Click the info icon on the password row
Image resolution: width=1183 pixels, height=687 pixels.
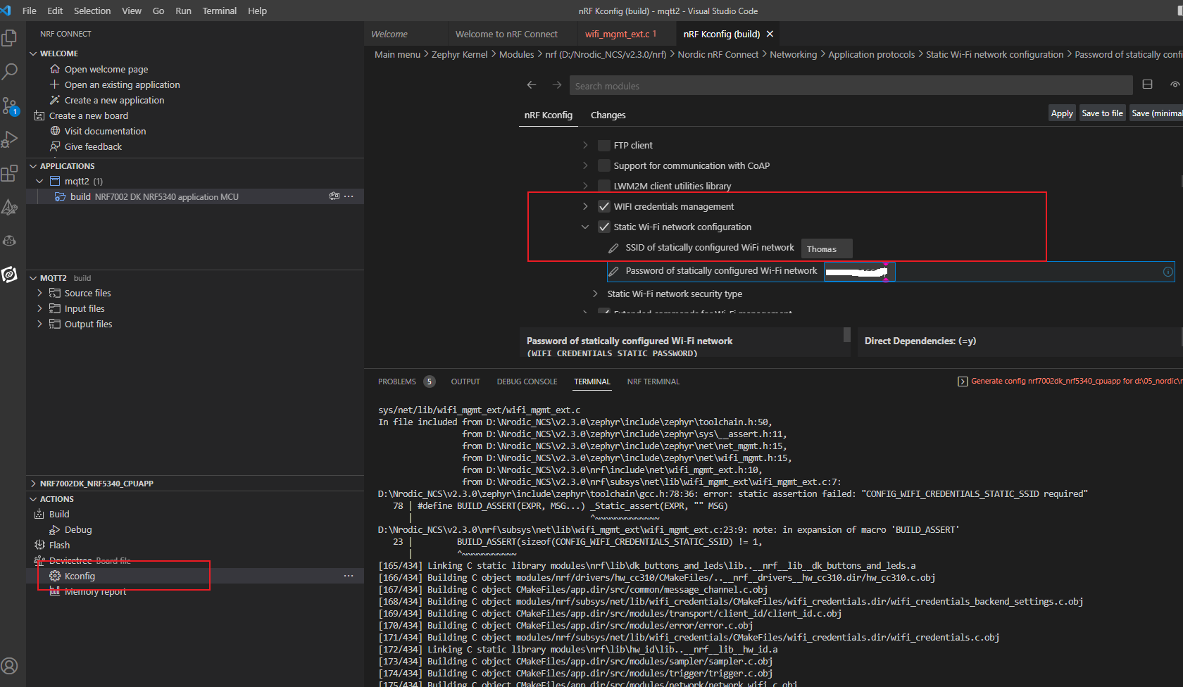(x=1168, y=272)
